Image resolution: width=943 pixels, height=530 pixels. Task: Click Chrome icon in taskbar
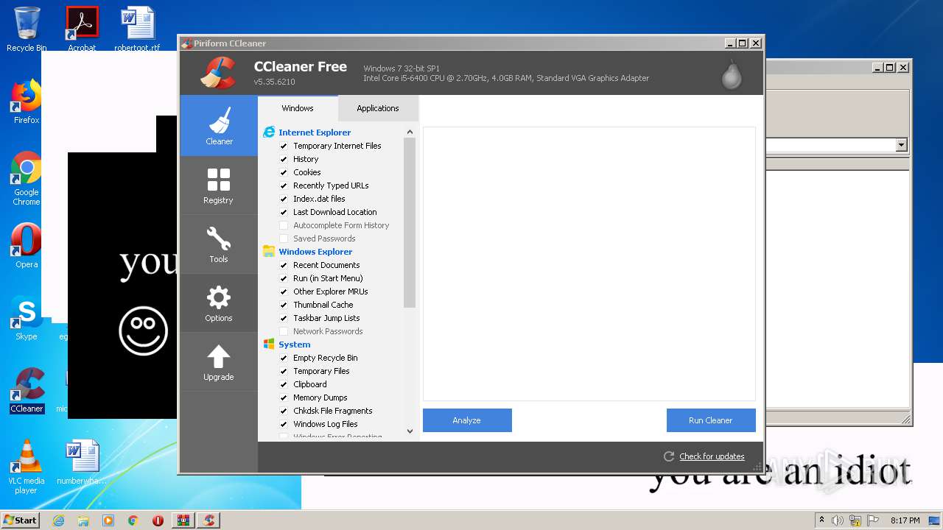[x=133, y=520]
